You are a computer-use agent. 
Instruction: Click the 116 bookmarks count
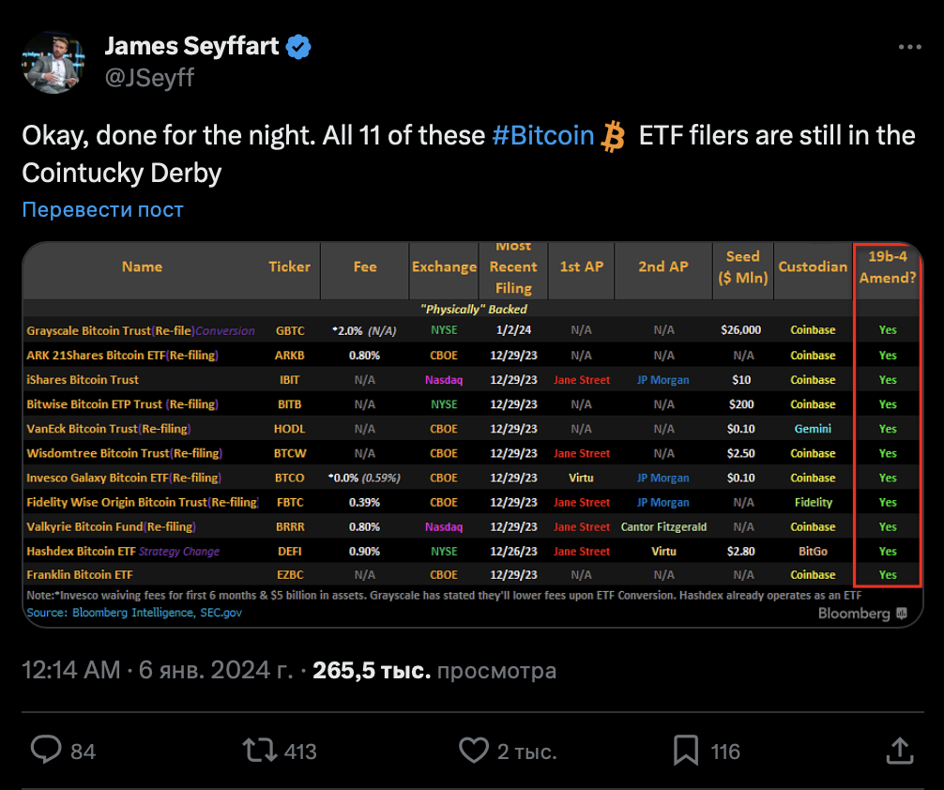pyautogui.click(x=725, y=752)
